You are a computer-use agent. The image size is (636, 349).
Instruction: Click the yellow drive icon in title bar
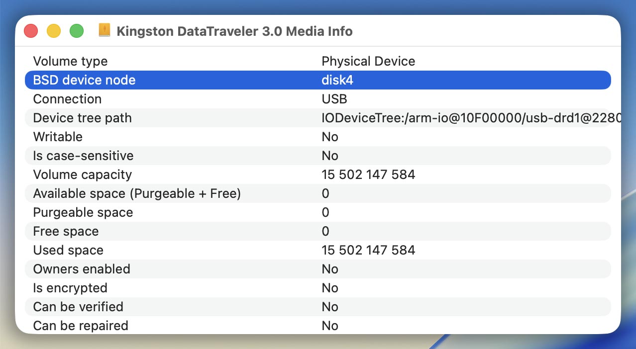point(104,30)
